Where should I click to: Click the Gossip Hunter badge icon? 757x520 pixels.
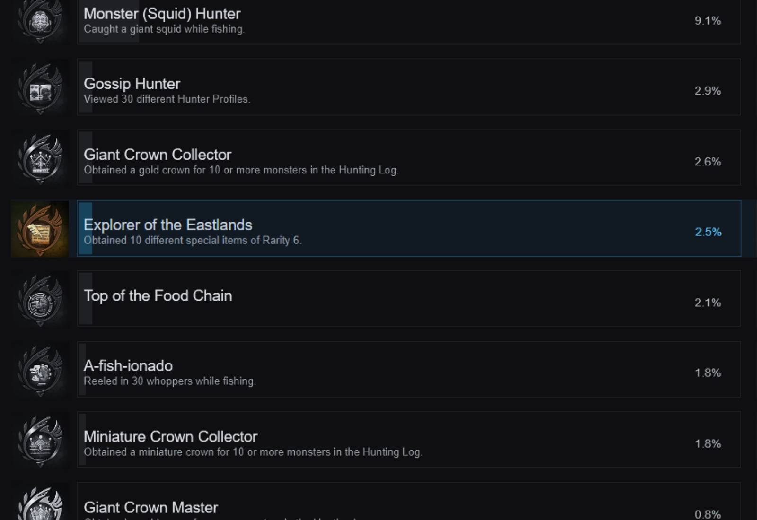click(x=40, y=87)
